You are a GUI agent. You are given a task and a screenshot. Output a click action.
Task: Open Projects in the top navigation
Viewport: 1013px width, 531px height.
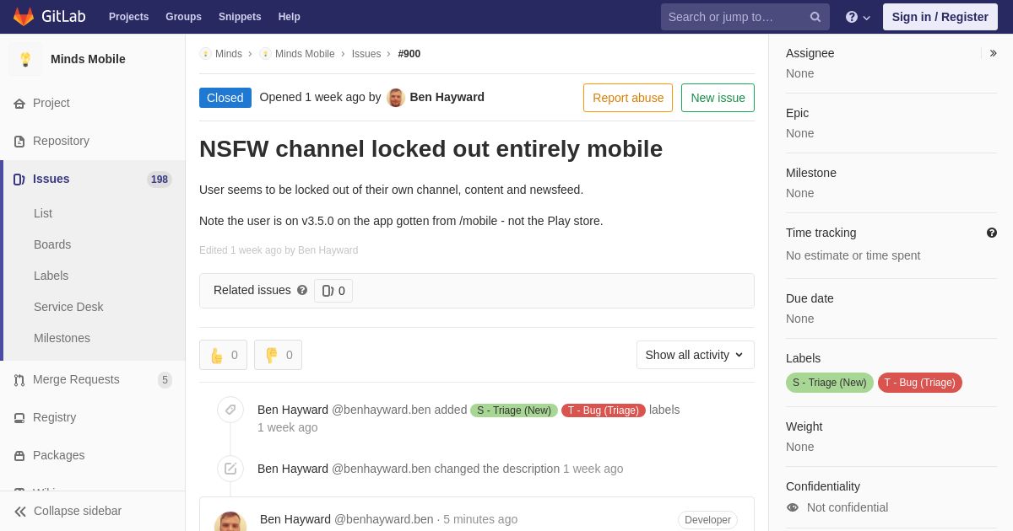(128, 17)
